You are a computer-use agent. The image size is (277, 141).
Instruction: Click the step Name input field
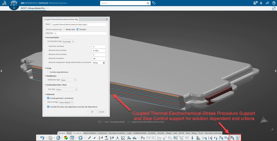point(79,24)
